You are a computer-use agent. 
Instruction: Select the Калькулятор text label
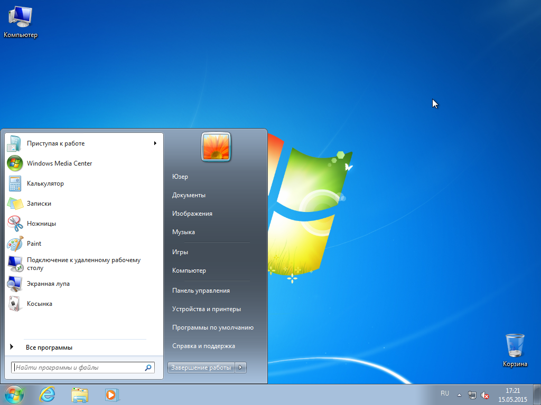(45, 184)
